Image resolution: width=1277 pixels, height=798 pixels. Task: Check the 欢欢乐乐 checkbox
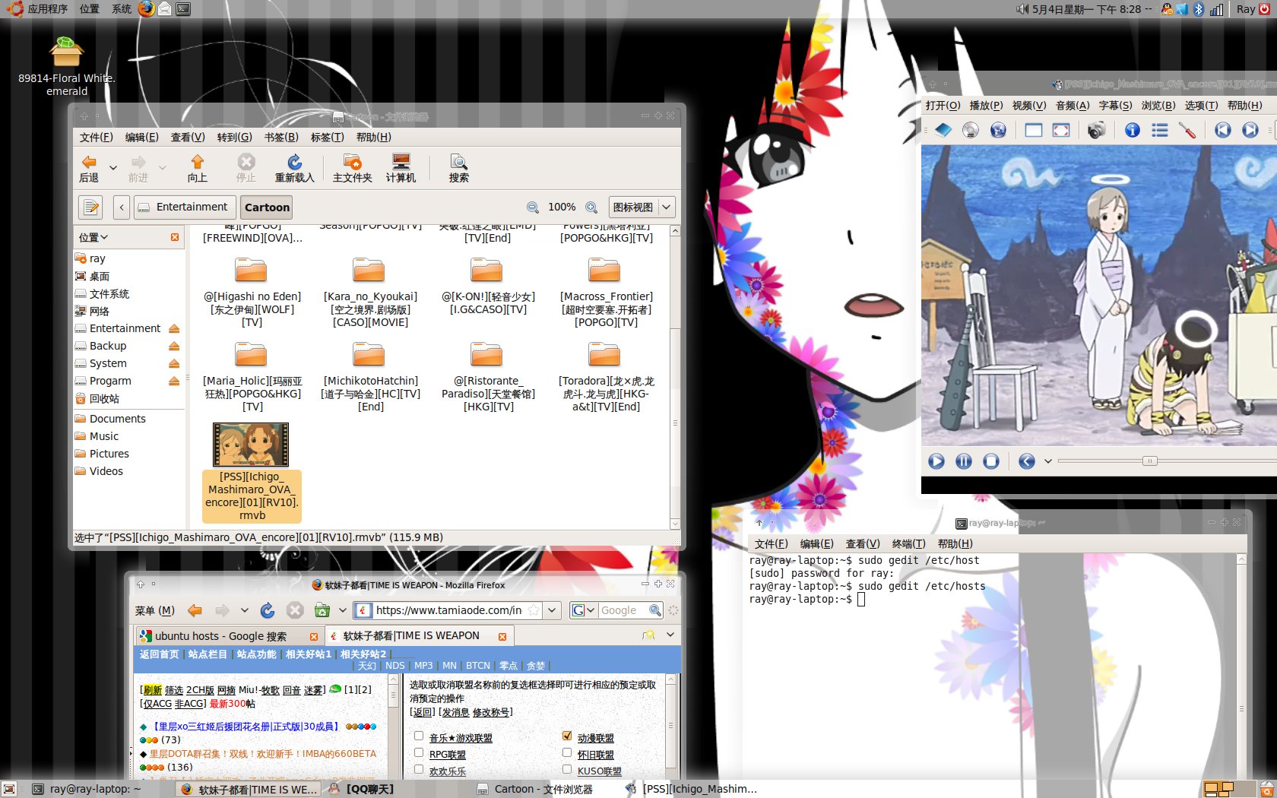[419, 769]
